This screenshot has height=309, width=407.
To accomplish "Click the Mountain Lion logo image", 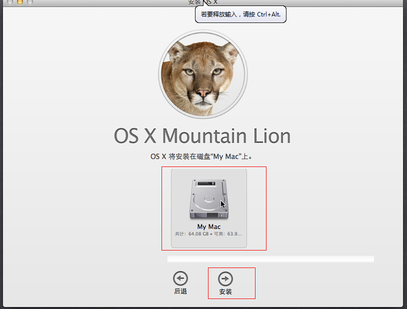I will pos(203,74).
